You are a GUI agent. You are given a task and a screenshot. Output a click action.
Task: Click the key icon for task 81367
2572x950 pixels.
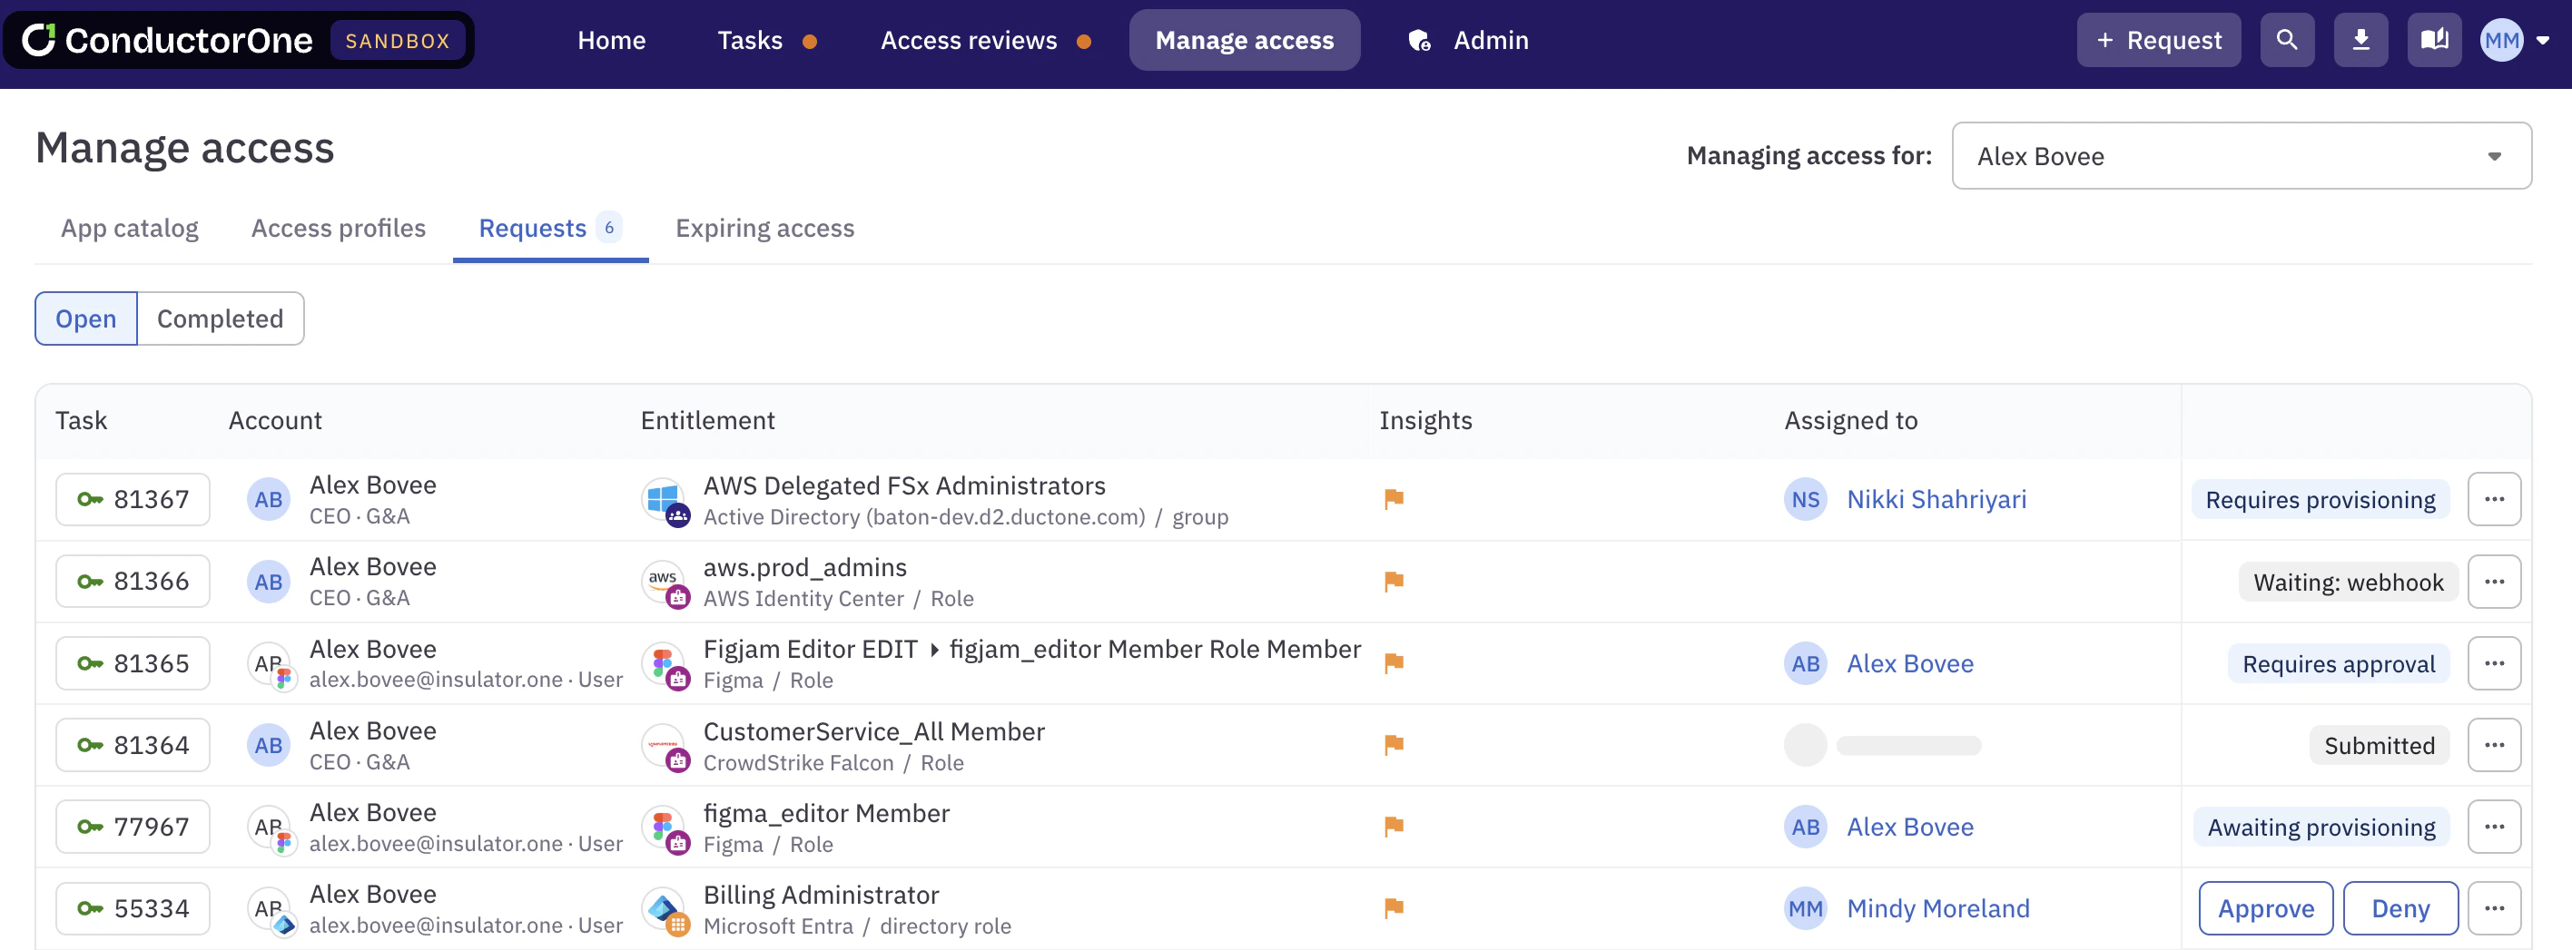[91, 499]
